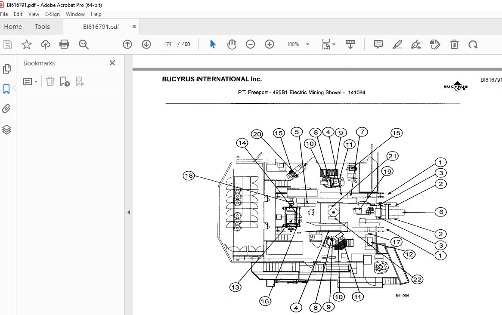Click the fit page width tool

tap(326, 44)
